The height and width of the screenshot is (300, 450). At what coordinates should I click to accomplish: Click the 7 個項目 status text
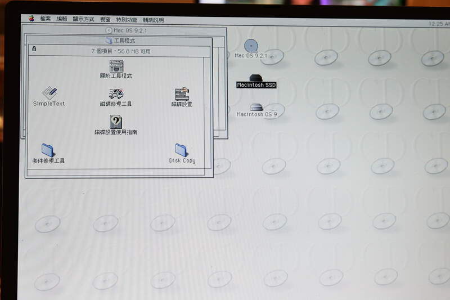(121, 51)
